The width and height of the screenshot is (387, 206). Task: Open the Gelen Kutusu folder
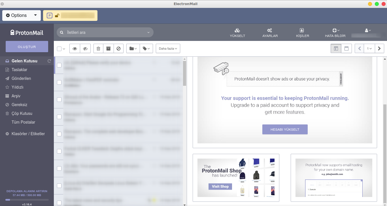click(x=24, y=61)
